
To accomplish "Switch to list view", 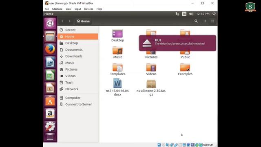I will point(205,21).
